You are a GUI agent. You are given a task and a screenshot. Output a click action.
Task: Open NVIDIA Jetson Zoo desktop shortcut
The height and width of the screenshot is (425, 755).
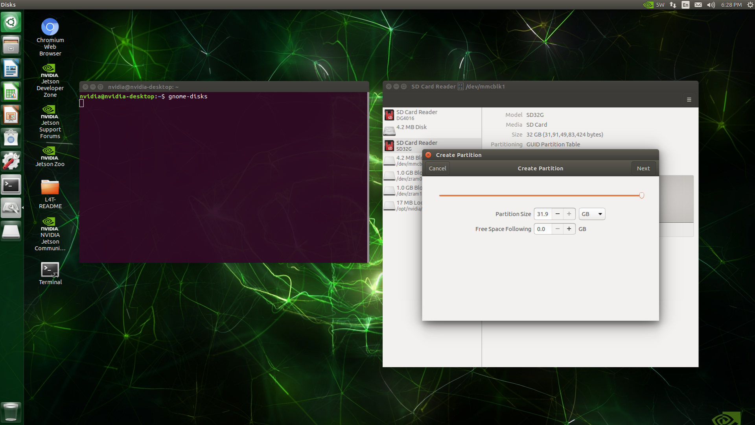(x=50, y=152)
